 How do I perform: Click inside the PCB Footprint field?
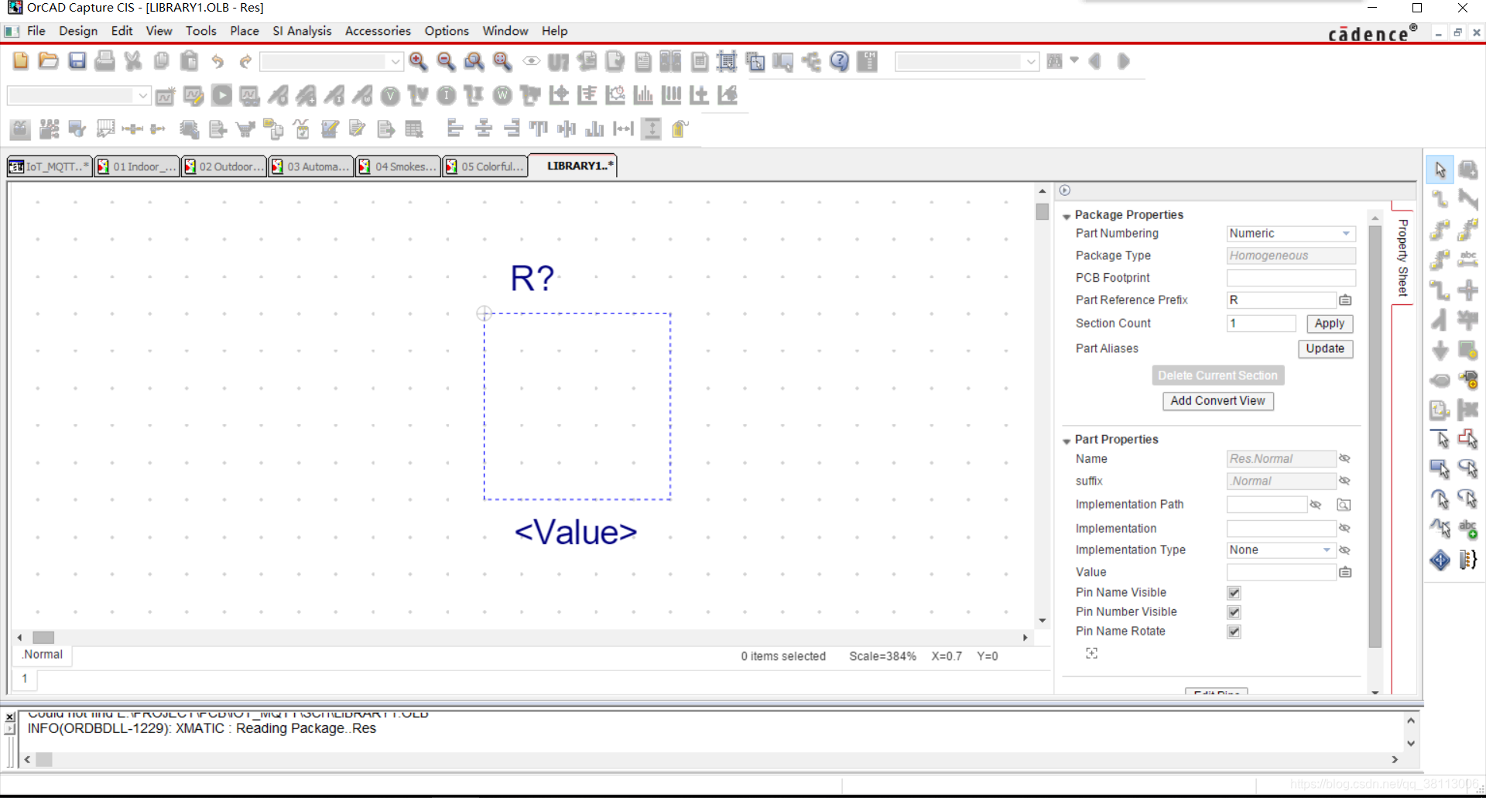pos(1290,278)
